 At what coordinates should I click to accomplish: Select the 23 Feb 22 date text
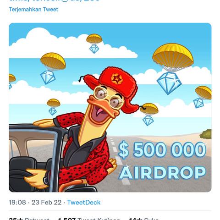pos(46,202)
